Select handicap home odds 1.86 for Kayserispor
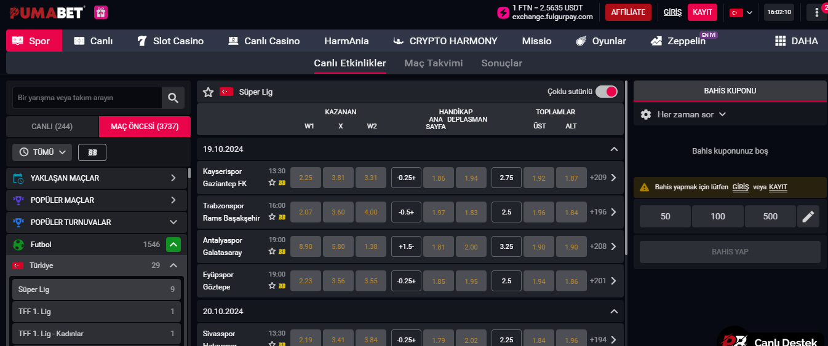The width and height of the screenshot is (828, 346). 439,178
